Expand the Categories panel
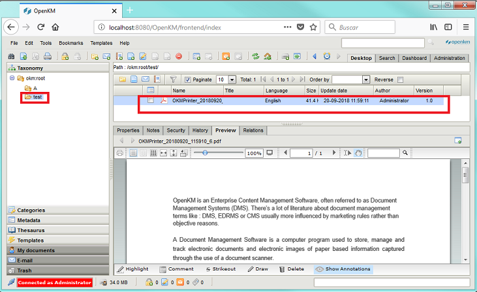This screenshot has width=477, height=292. (x=58, y=210)
